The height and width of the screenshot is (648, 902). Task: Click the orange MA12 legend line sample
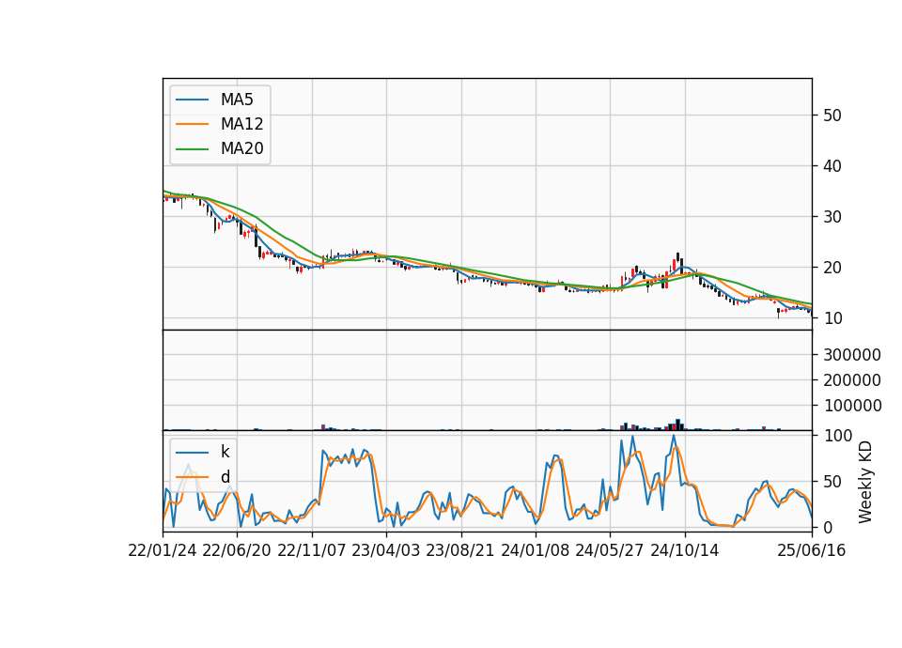tap(192, 124)
